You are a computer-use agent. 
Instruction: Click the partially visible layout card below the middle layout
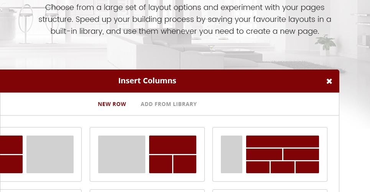147,190
